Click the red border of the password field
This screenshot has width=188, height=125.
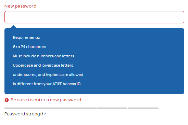pyautogui.click(x=94, y=11)
